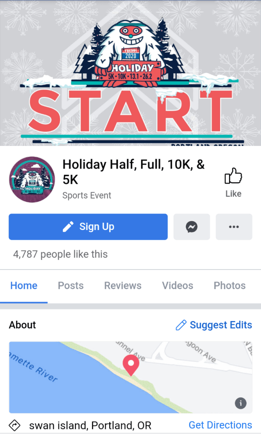Open the three-dots more options button

234,227
